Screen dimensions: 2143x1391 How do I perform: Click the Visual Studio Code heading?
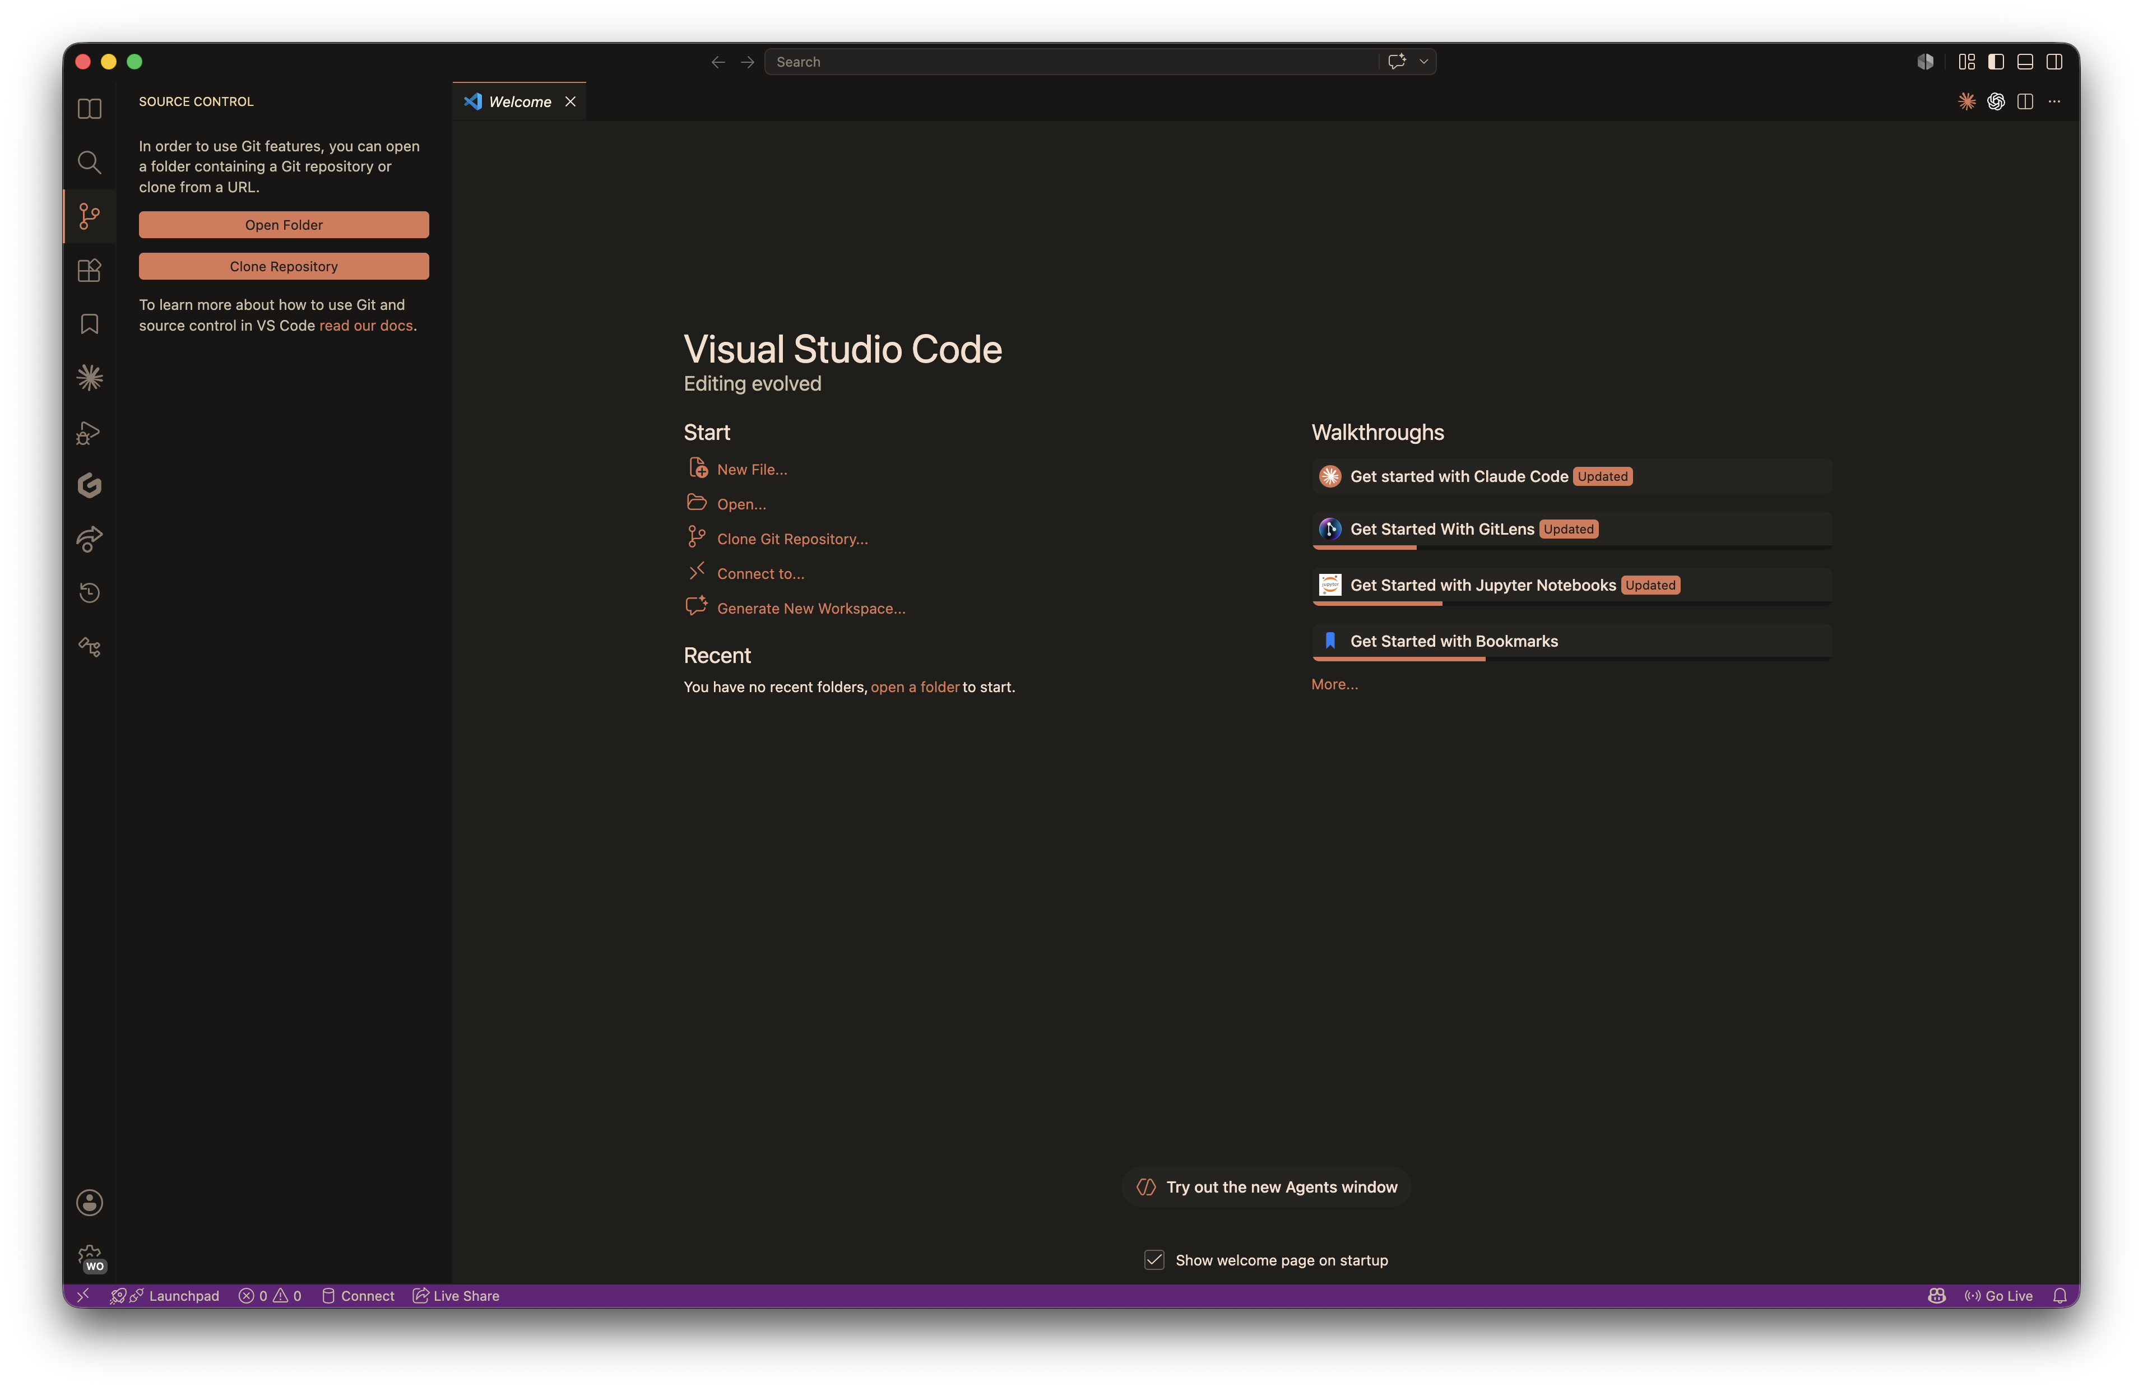[843, 349]
